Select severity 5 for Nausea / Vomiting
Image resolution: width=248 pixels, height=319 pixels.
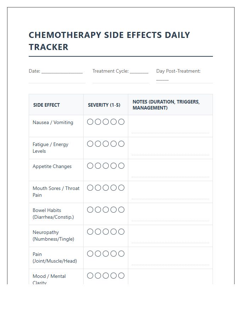coord(121,122)
